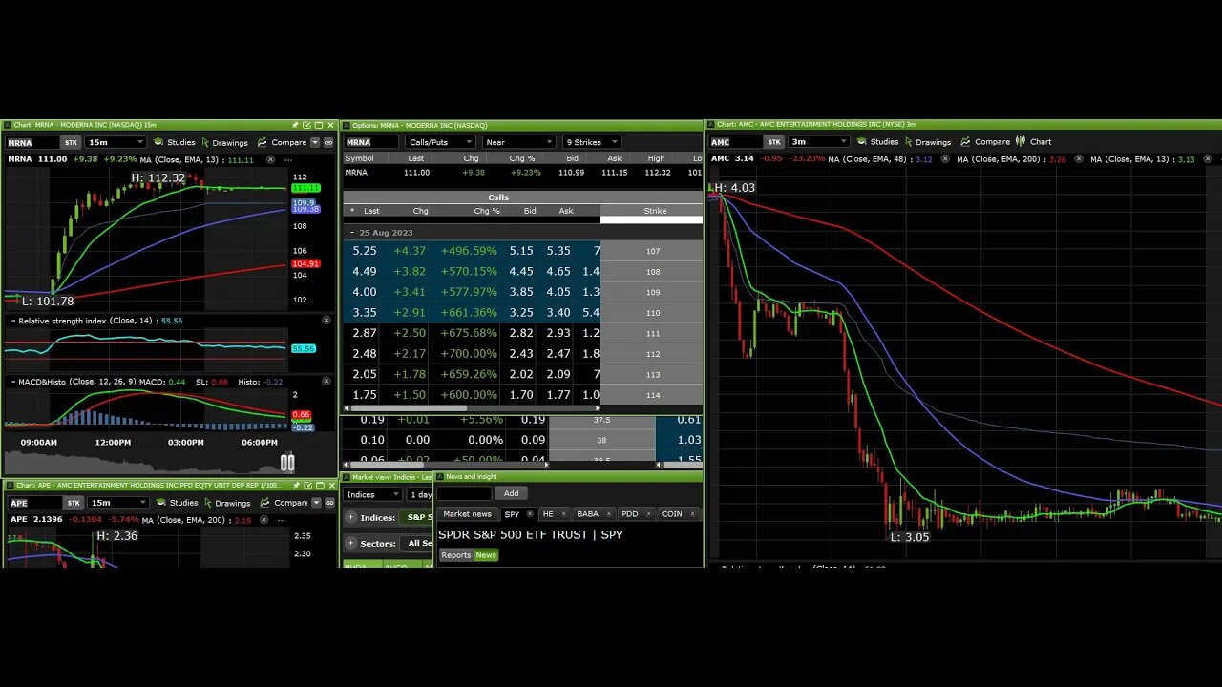This screenshot has height=687, width=1222.
Task: Toggle STK type in APE chart
Action: coord(74,503)
